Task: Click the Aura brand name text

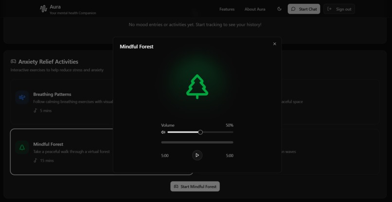Action: 55,7
